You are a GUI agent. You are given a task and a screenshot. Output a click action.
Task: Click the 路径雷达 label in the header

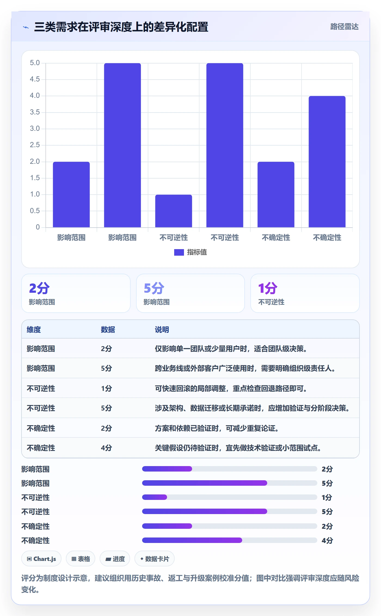point(344,27)
